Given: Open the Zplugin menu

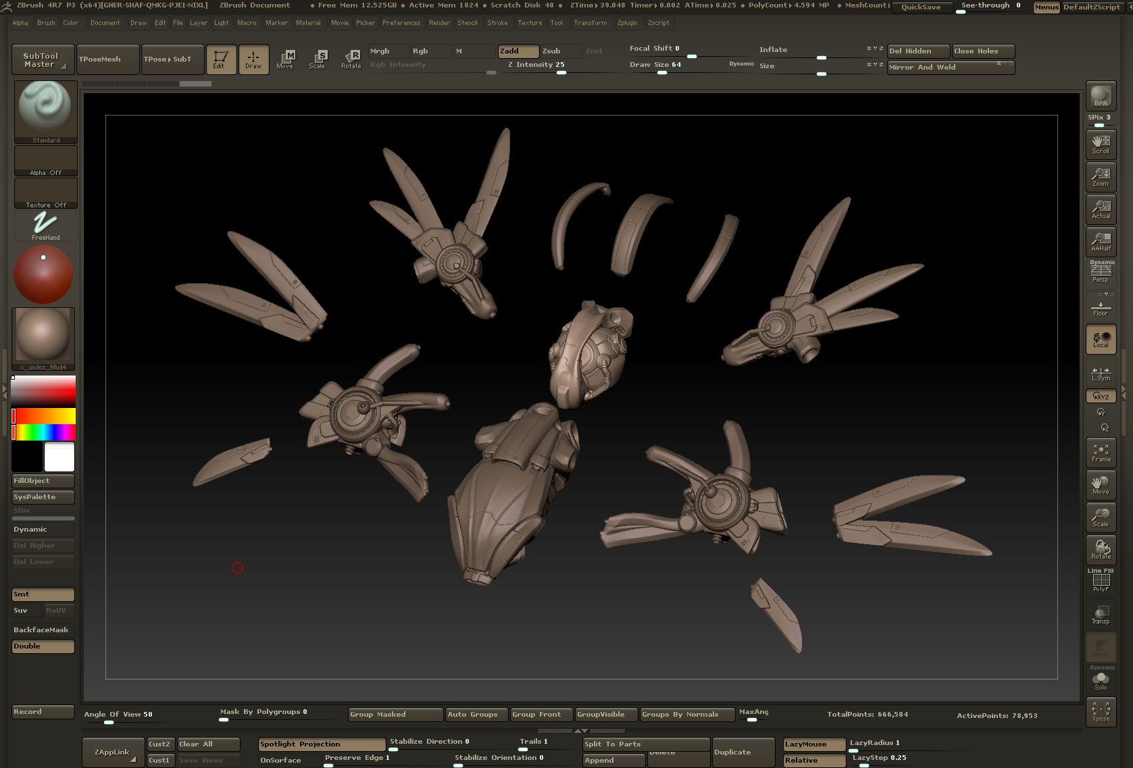Looking at the screenshot, I should pyautogui.click(x=627, y=23).
